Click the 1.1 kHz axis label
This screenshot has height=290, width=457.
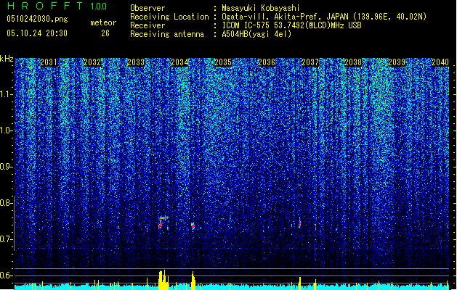pos(7,94)
